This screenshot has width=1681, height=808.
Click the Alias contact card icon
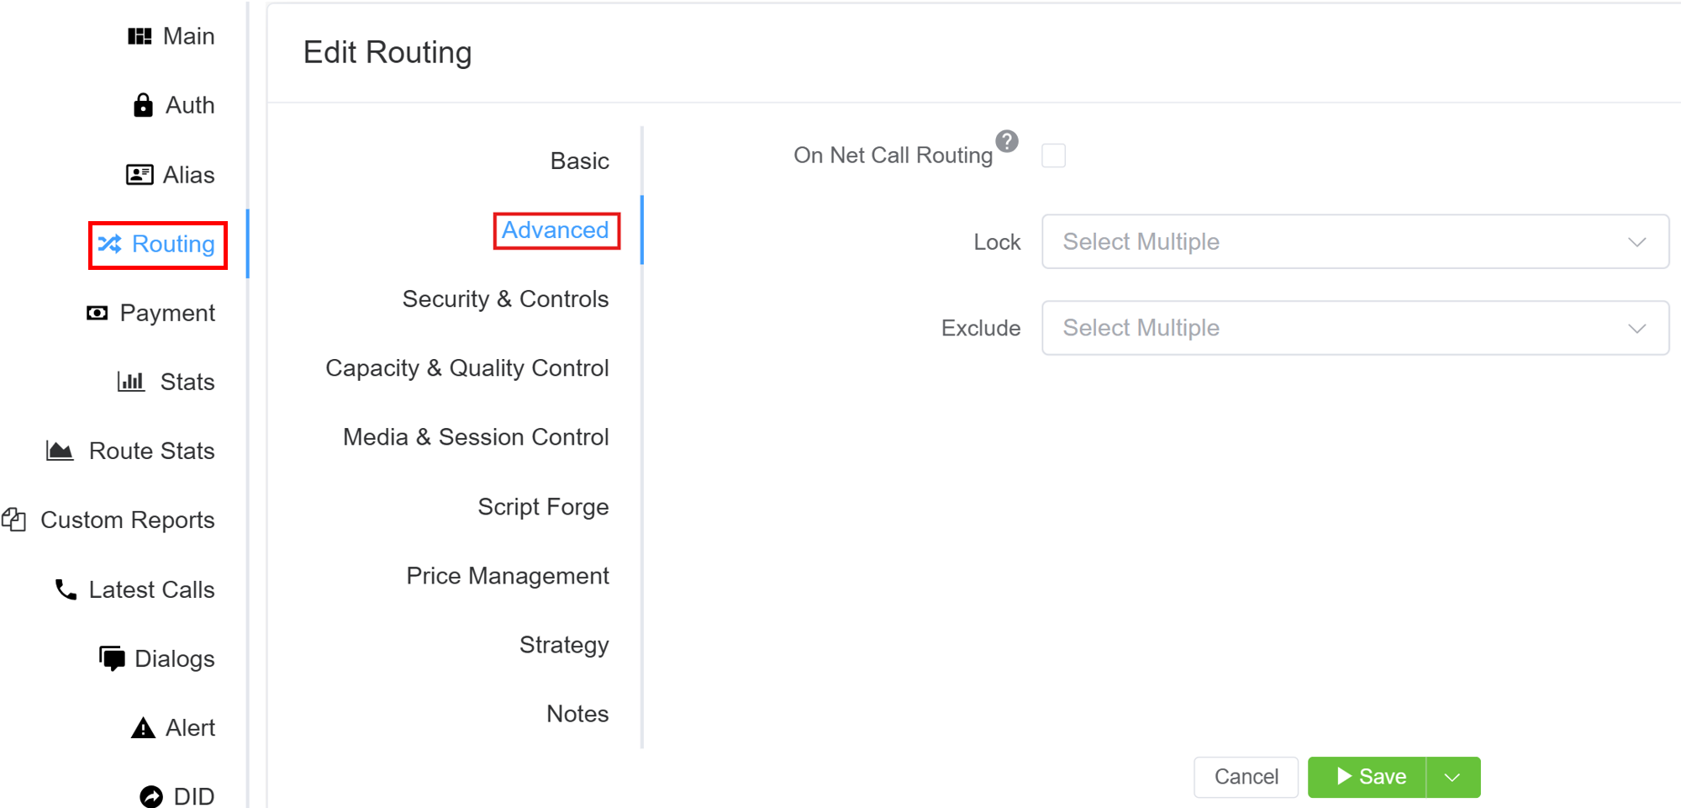[140, 175]
